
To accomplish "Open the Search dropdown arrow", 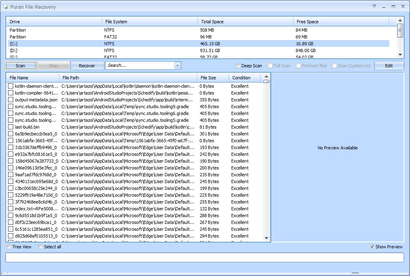I will 177,65.
